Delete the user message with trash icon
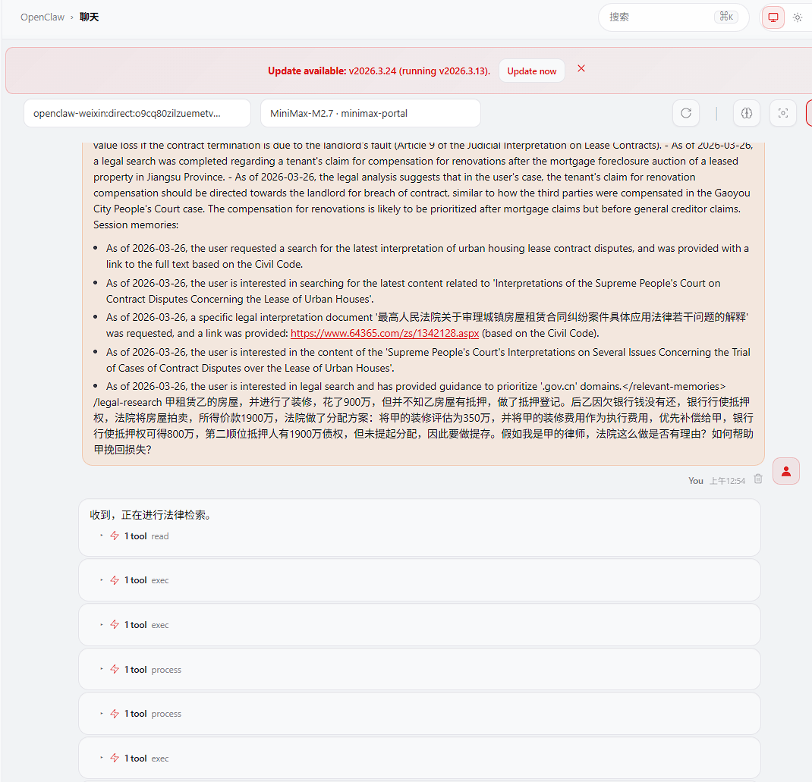 click(757, 479)
